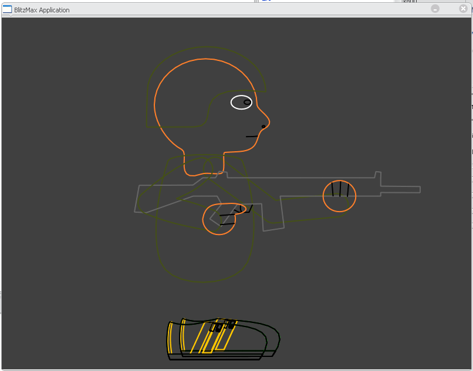
Task: Click inside the orange head outline
Action: click(x=200, y=100)
